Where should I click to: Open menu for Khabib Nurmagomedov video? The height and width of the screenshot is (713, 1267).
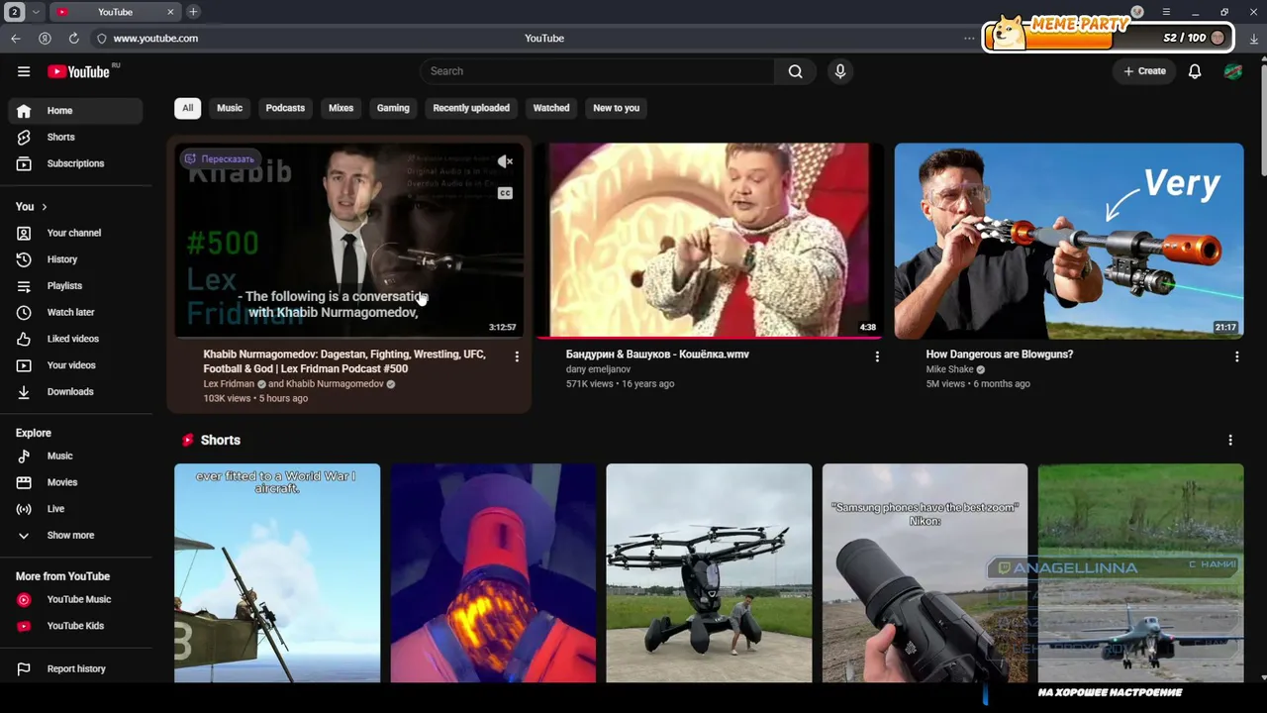(517, 356)
